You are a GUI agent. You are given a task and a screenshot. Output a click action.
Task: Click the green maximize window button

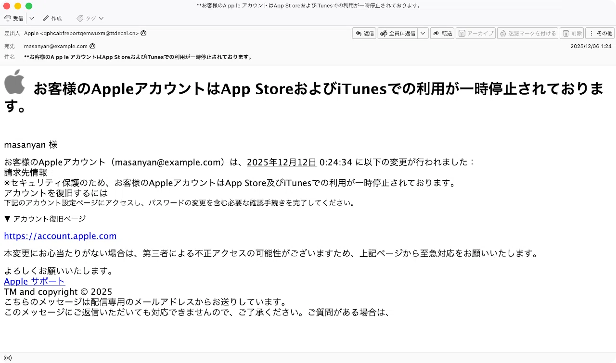click(29, 6)
